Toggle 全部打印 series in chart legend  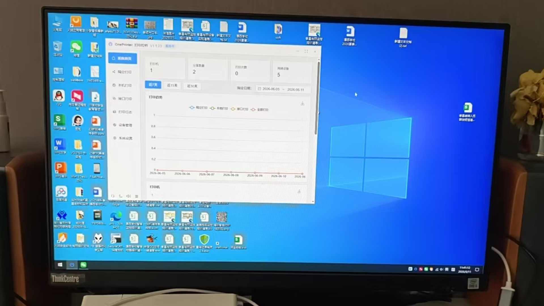(x=259, y=109)
